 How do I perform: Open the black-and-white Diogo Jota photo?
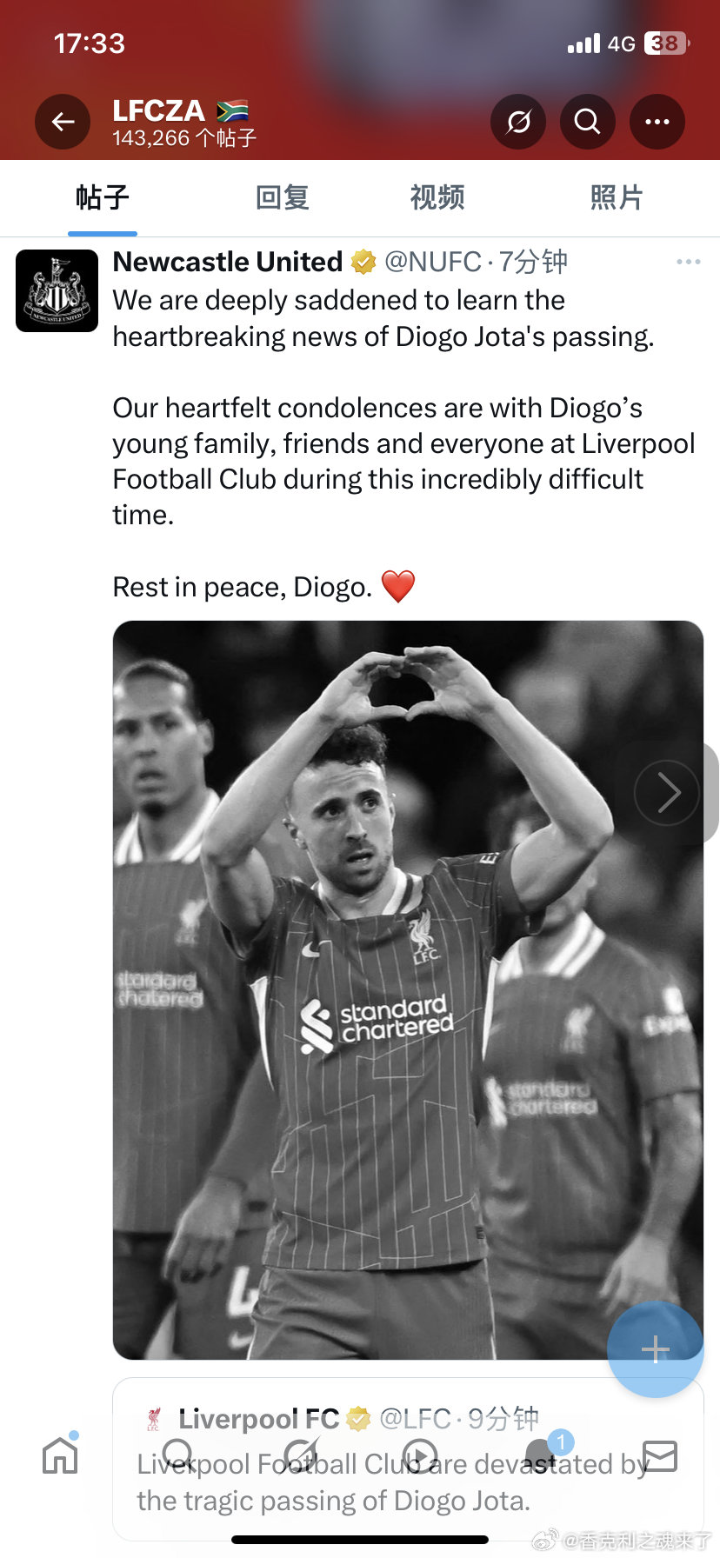[x=408, y=989]
